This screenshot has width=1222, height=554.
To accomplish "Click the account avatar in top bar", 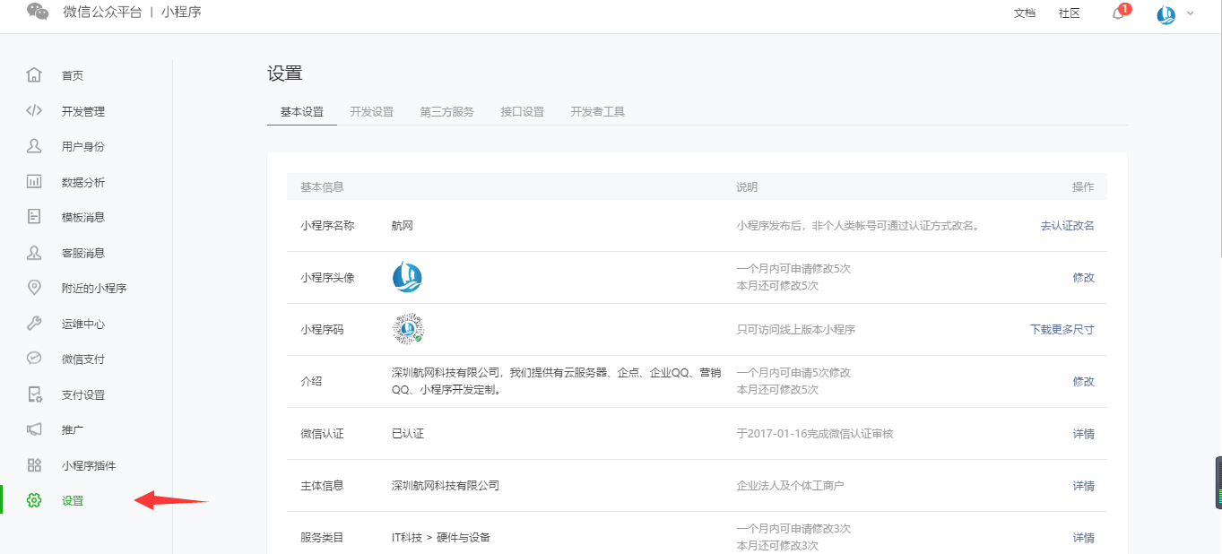I will click(1166, 13).
